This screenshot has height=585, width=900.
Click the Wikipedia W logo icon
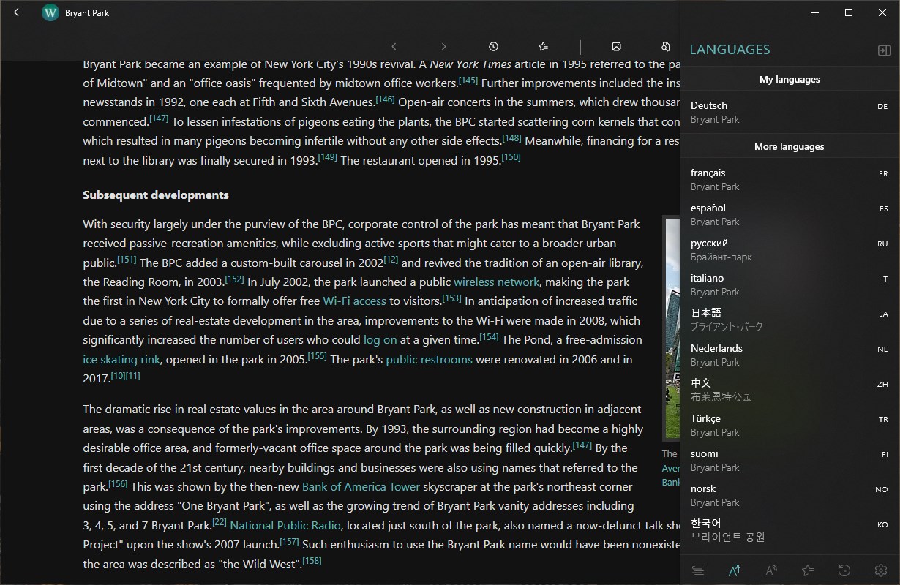[x=50, y=12]
